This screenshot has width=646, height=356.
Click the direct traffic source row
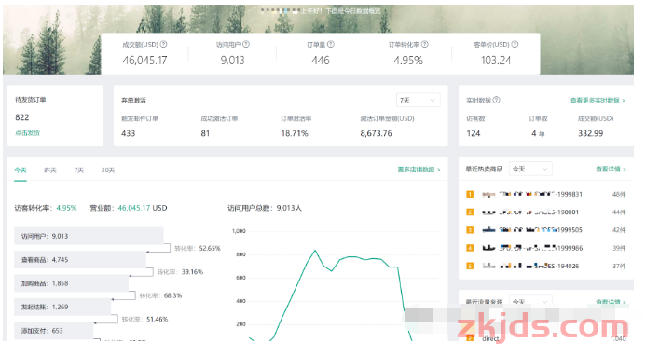[x=546, y=338]
